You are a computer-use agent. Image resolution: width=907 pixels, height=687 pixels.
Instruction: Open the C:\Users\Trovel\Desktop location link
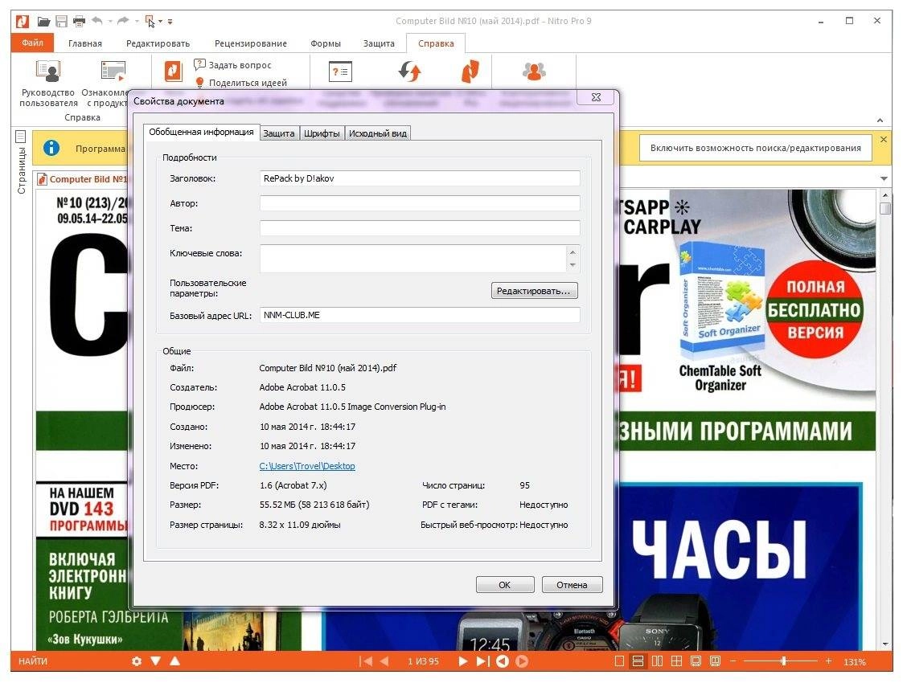point(307,466)
